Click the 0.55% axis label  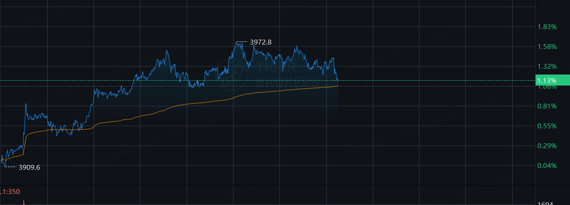(547, 126)
